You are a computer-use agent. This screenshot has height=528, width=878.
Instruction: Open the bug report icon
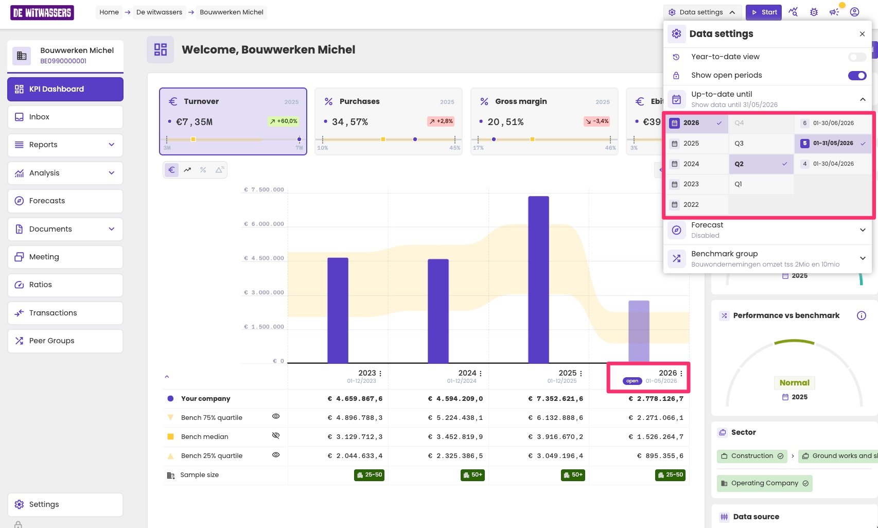pos(814,12)
